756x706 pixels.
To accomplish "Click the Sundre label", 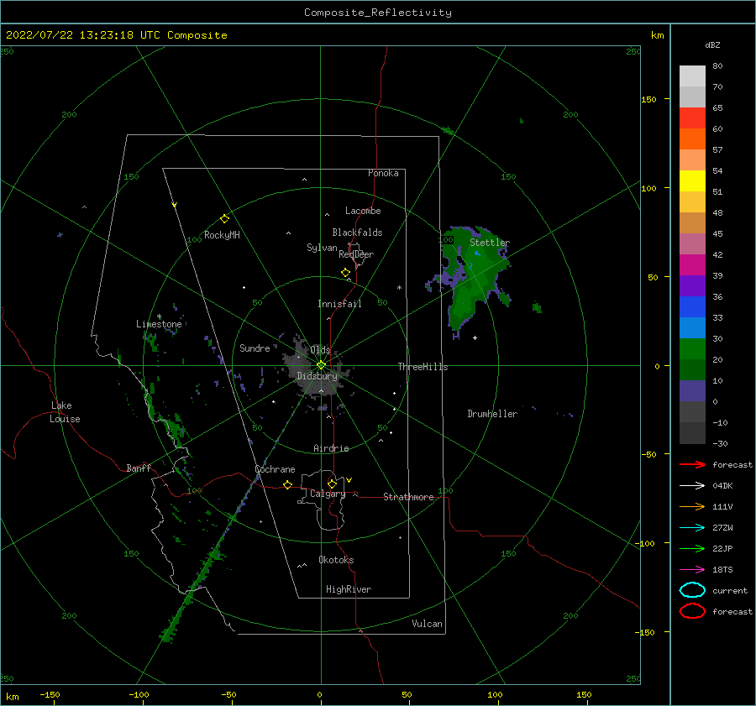I will pos(255,348).
